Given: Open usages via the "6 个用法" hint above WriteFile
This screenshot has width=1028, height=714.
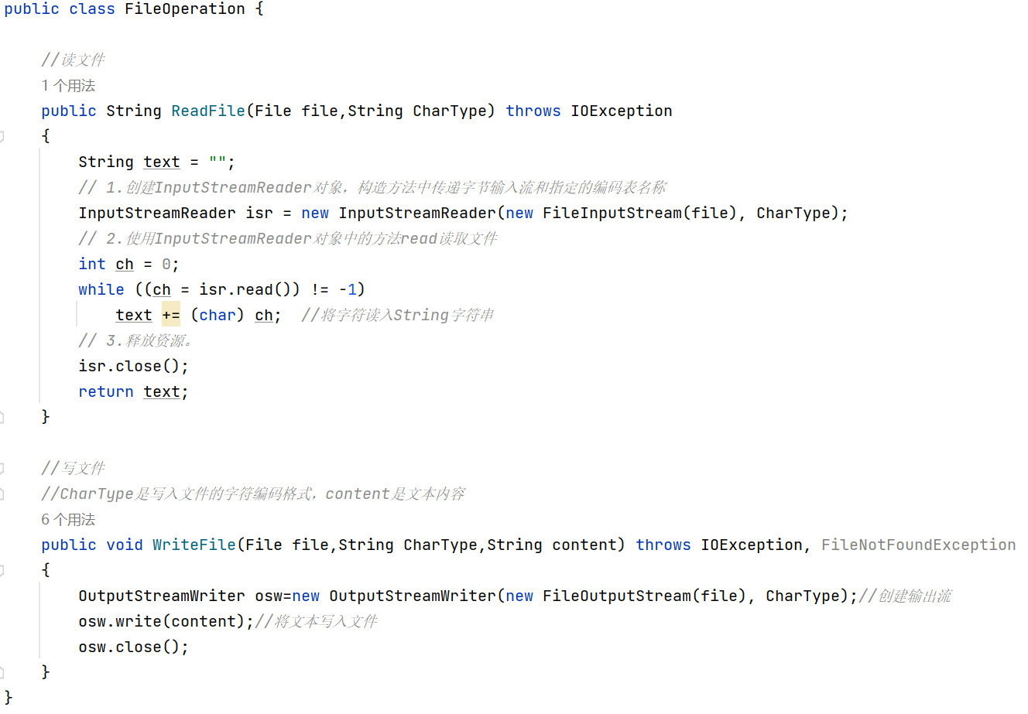Looking at the screenshot, I should click(x=68, y=519).
